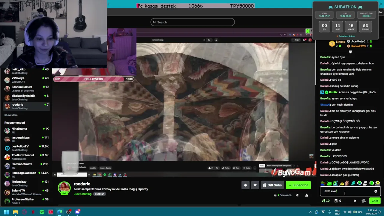Open EsfandTV recommended channel
Image resolution: width=384 pixels, height=216 pixels.
point(26,192)
